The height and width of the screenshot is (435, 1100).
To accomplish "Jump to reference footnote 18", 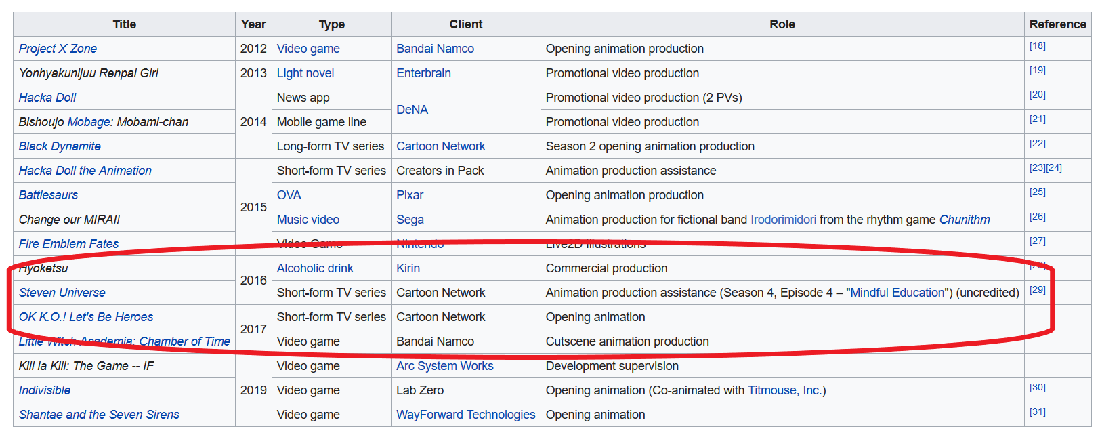I will pos(1037,46).
